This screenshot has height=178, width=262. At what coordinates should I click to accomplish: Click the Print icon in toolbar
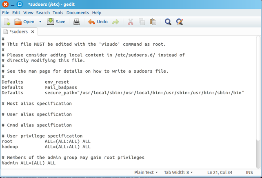click(76, 22)
